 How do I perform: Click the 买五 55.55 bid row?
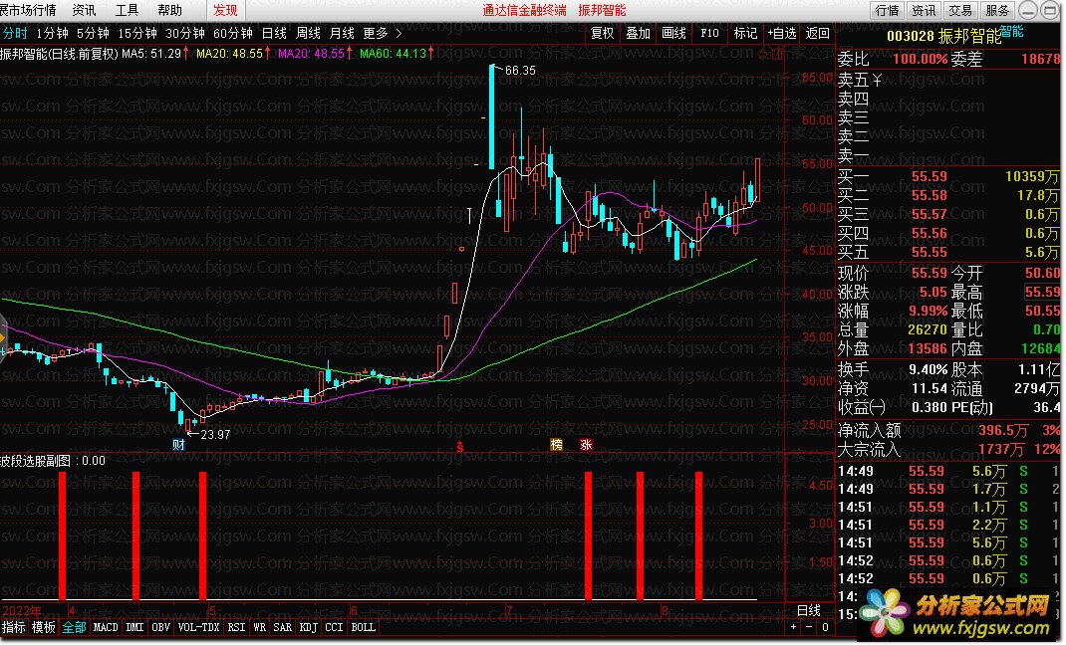coord(948,253)
